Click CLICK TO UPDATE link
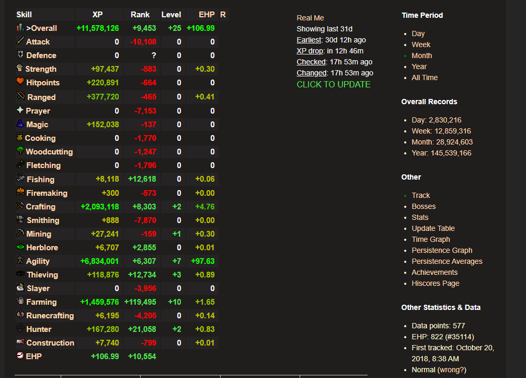 coord(334,85)
